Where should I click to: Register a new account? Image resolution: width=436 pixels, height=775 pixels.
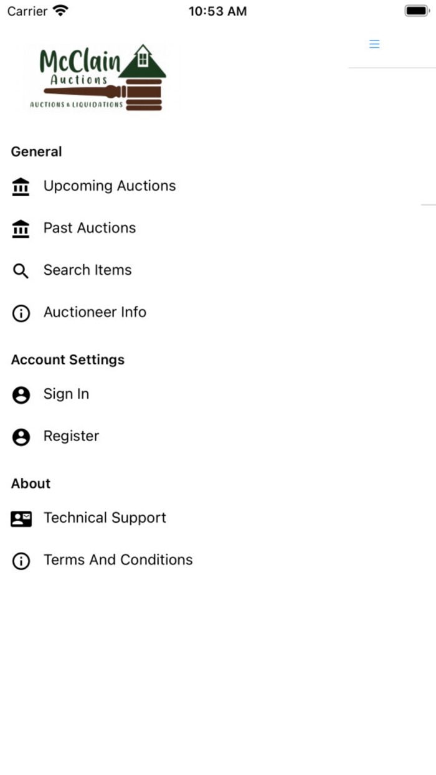71,437
